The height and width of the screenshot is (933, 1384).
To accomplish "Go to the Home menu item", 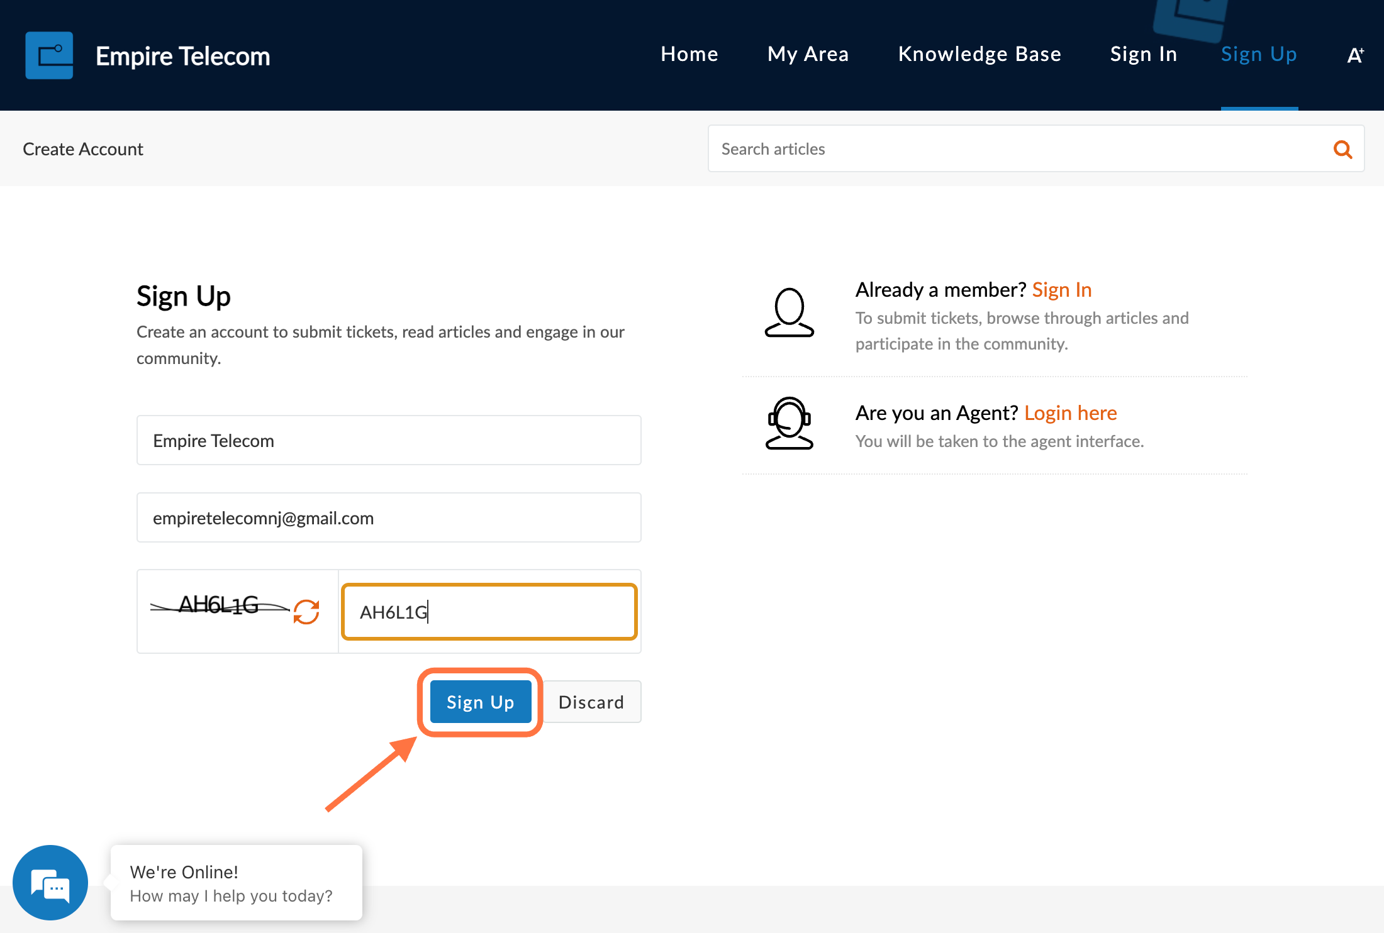I will pyautogui.click(x=689, y=54).
